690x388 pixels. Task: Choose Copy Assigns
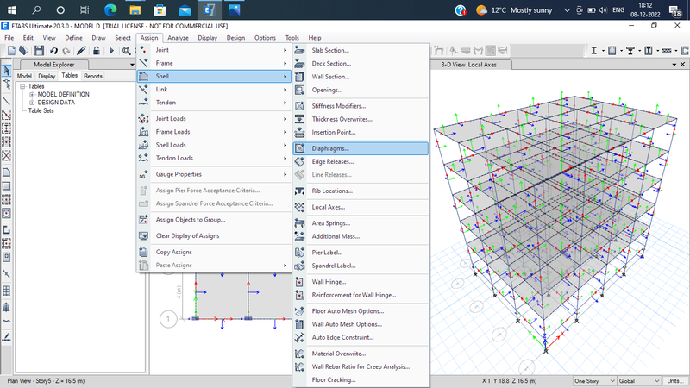pos(214,253)
